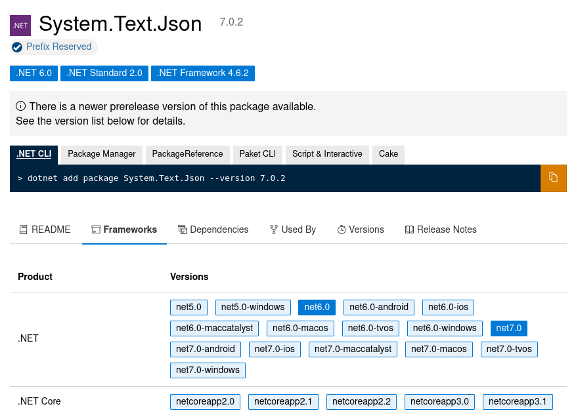576x417 pixels.
Task: Click the net7.0-tvos badge
Action: coord(509,349)
